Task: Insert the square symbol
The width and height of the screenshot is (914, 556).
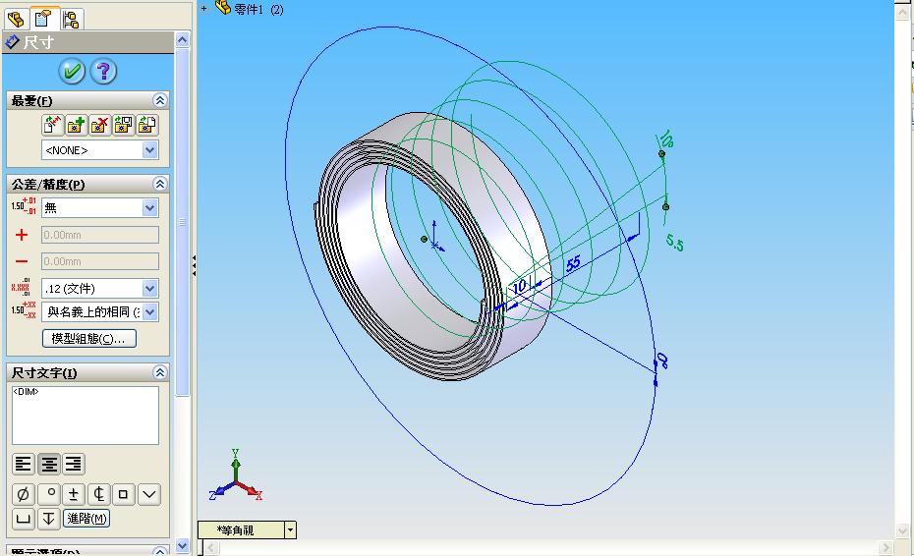Action: (x=123, y=494)
